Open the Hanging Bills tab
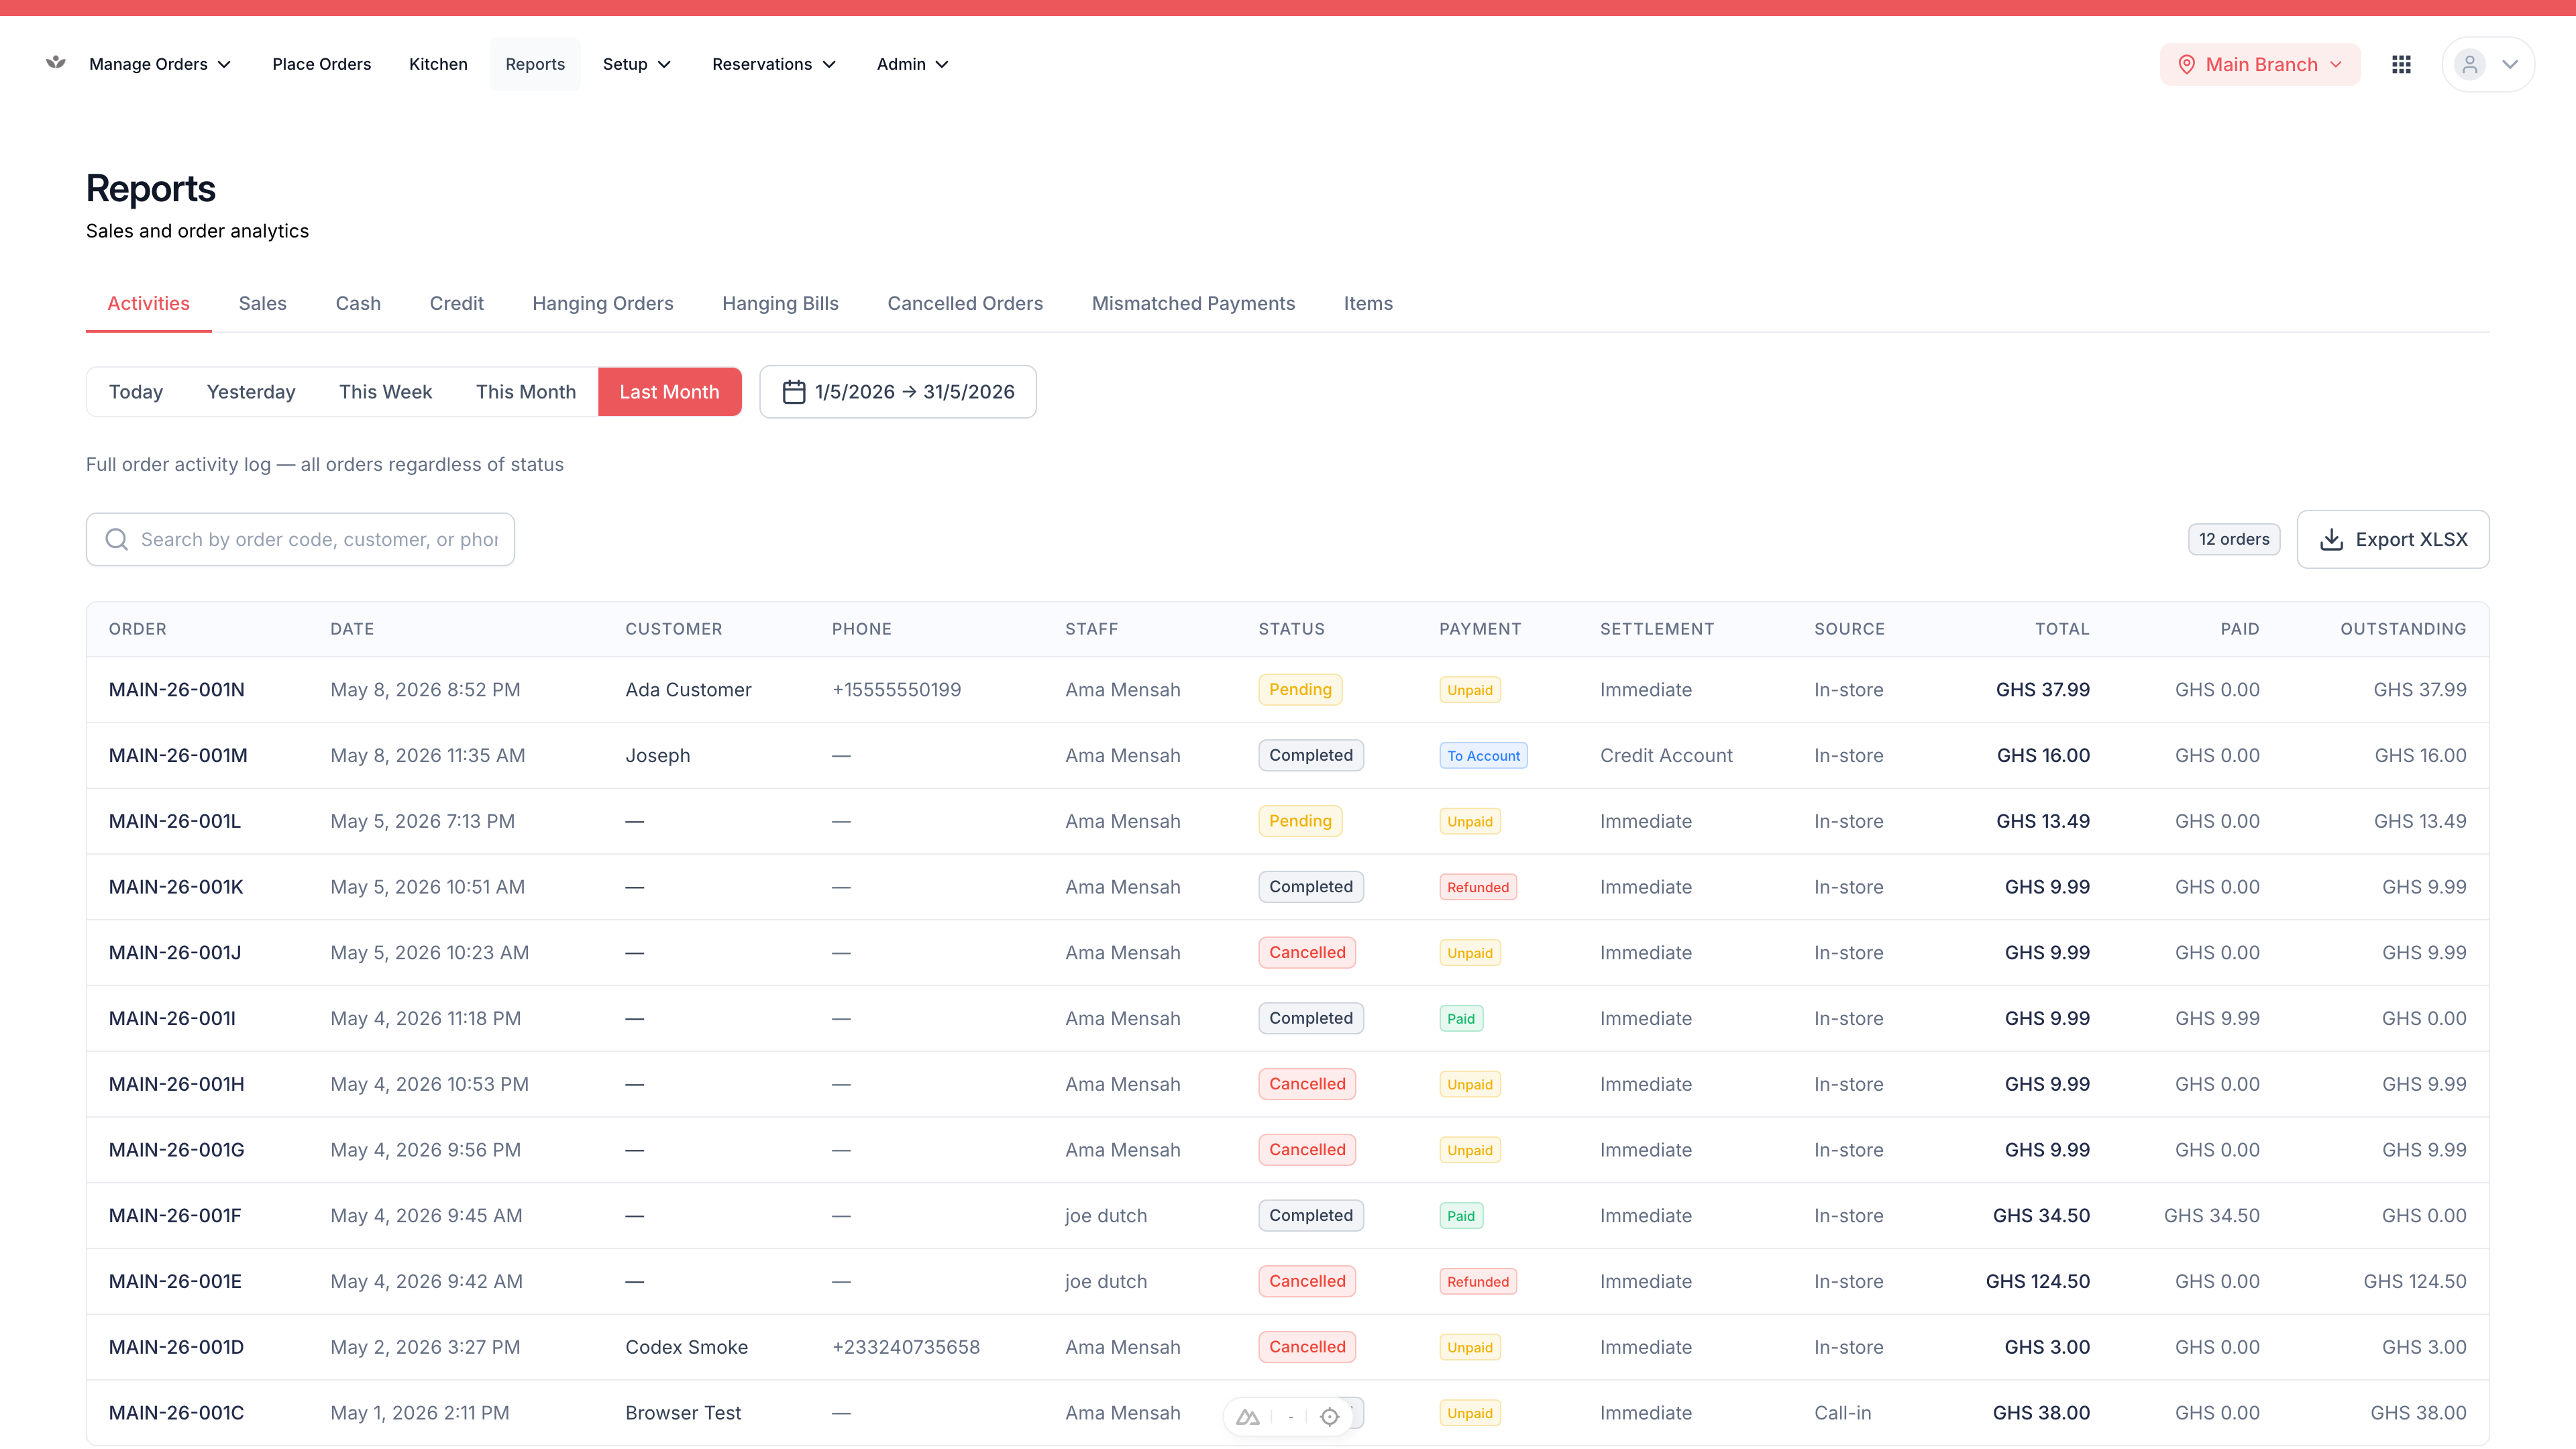The height and width of the screenshot is (1449, 2576). pyautogui.click(x=780, y=303)
